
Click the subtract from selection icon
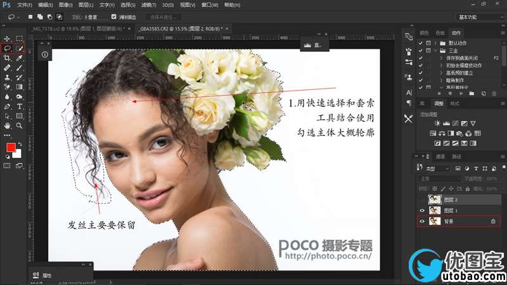click(50, 17)
